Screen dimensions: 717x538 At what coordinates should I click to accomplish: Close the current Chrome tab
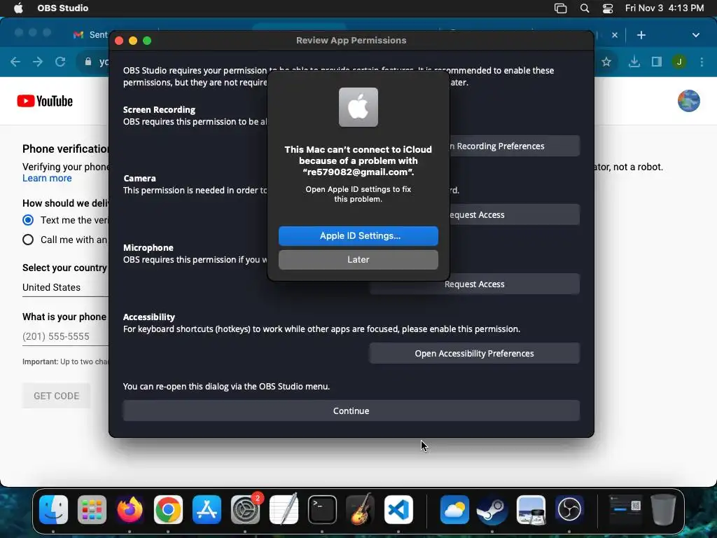click(x=615, y=35)
